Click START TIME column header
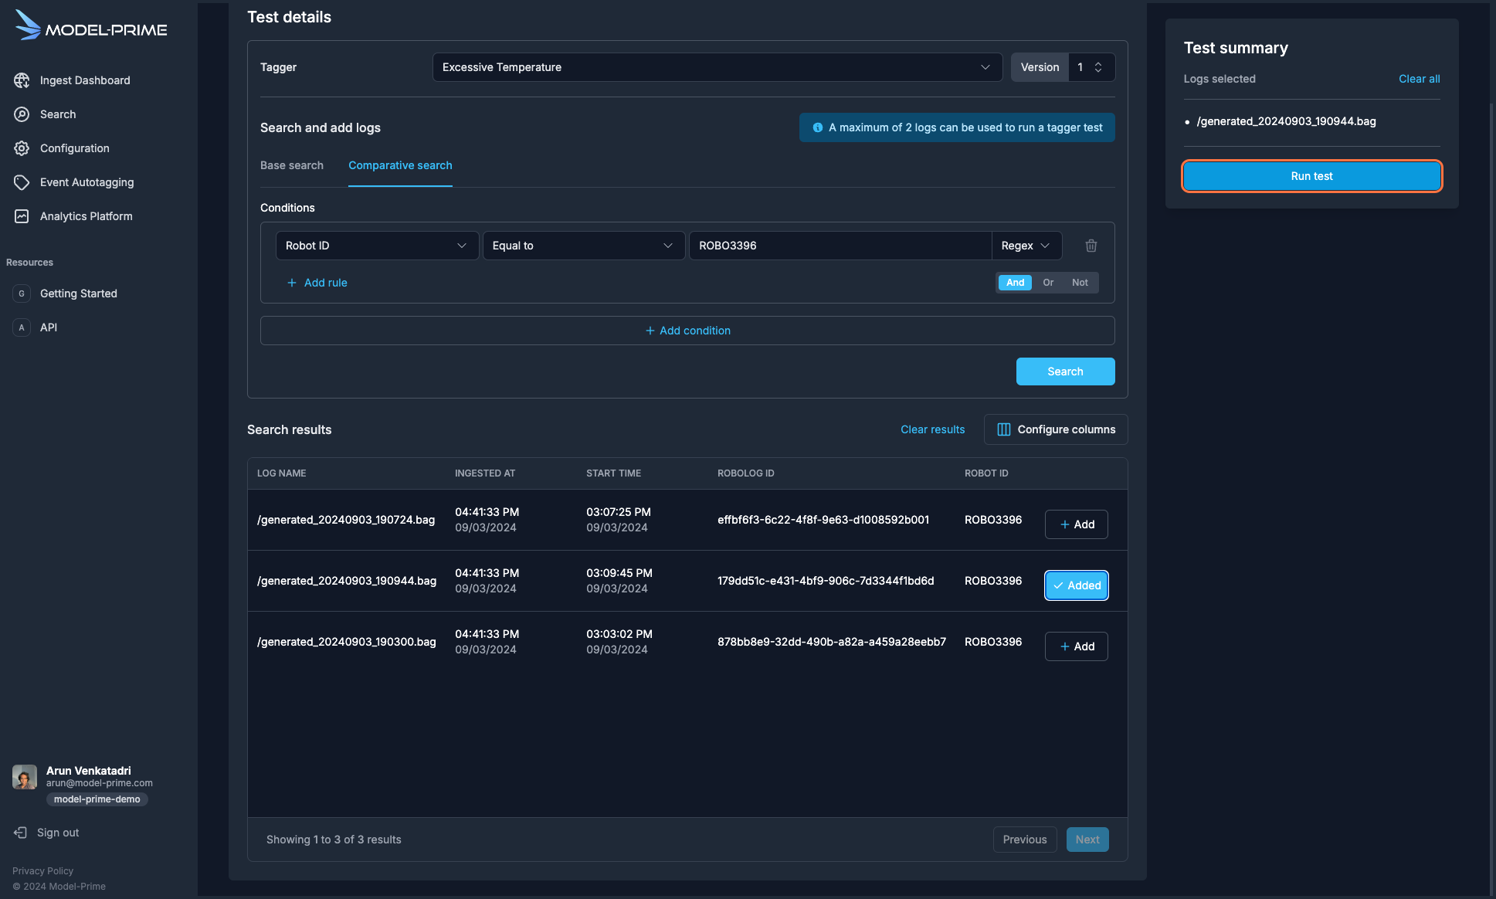The height and width of the screenshot is (899, 1496). pos(613,473)
